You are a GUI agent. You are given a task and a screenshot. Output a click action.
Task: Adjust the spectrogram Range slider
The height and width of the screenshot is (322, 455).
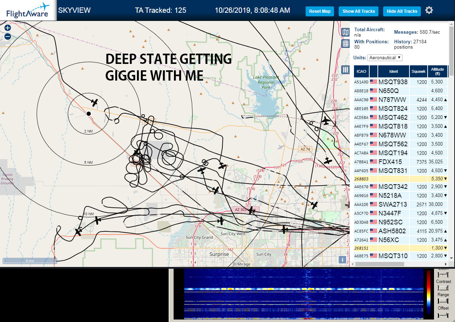[x=443, y=301]
